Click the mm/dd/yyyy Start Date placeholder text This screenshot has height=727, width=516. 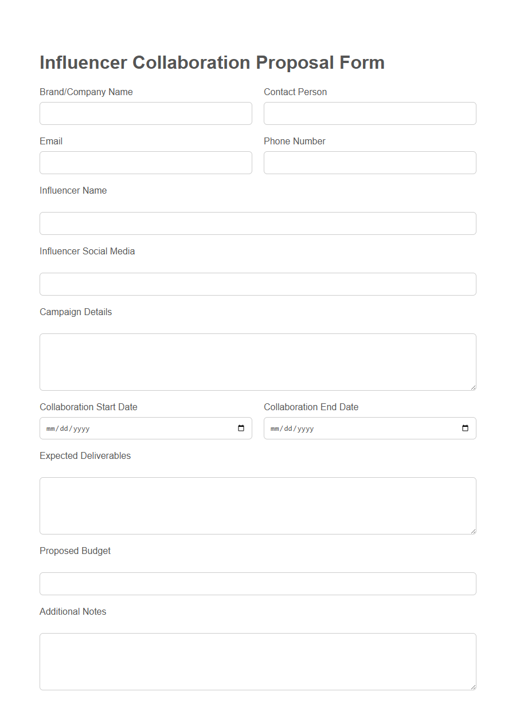67,428
